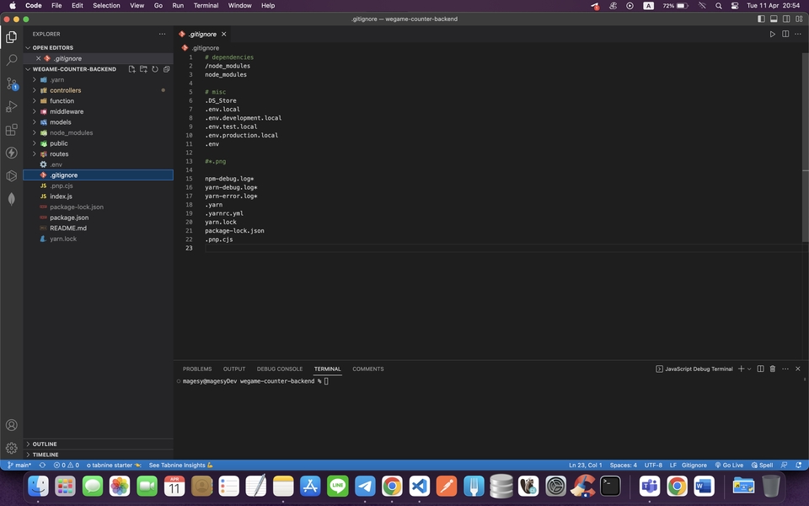Viewport: 809px width, 506px height.
Task: Open the Terminal menu in menu bar
Action: coord(206,6)
